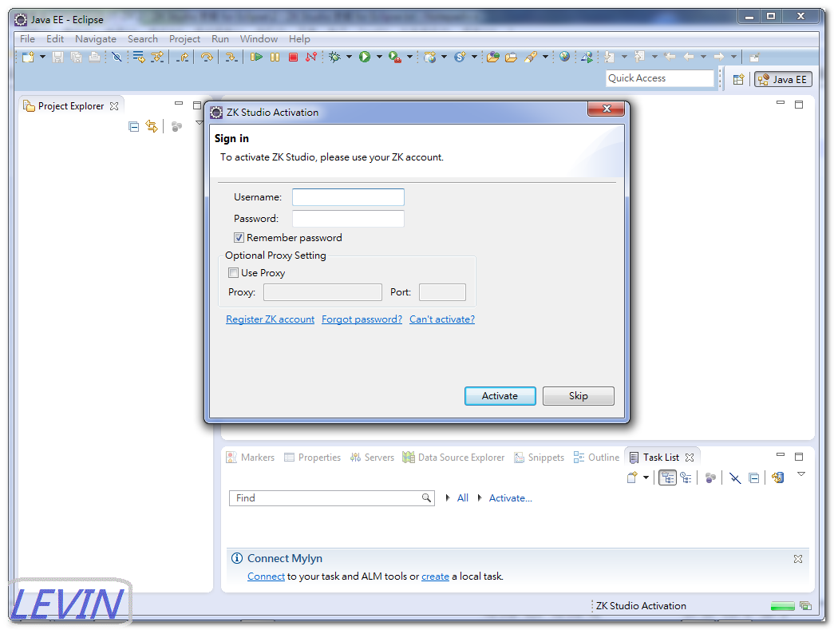Screen dimensions: 834x630
Task: Open the Navigate menu
Action: 96,39
